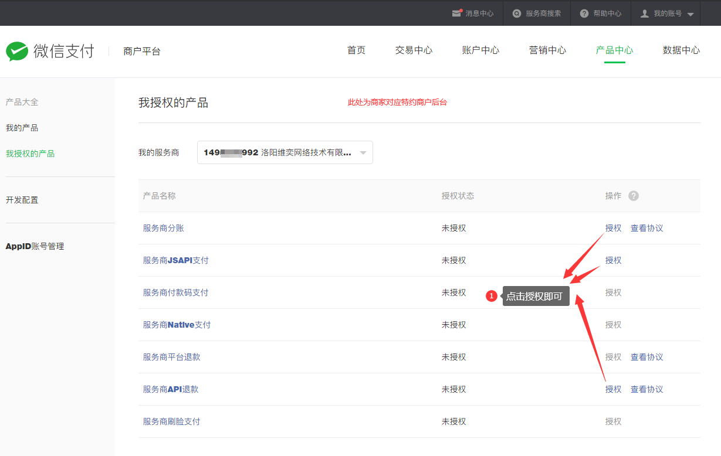
Task: Open product 服务商Native支付
Action: (177, 325)
